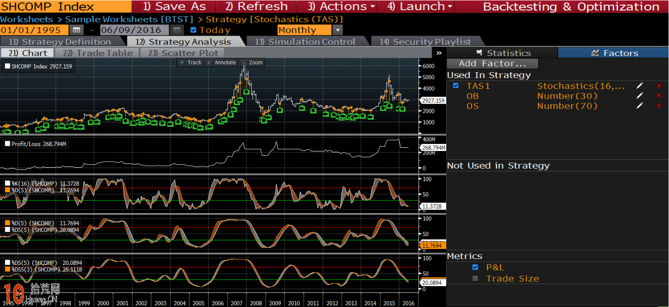Open the start date calendar picker
The width and height of the screenshot is (669, 307).
(x=76, y=30)
